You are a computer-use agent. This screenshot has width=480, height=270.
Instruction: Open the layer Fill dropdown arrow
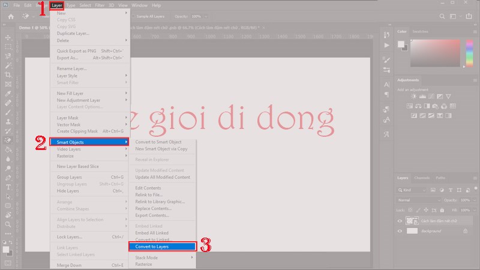(x=475, y=210)
